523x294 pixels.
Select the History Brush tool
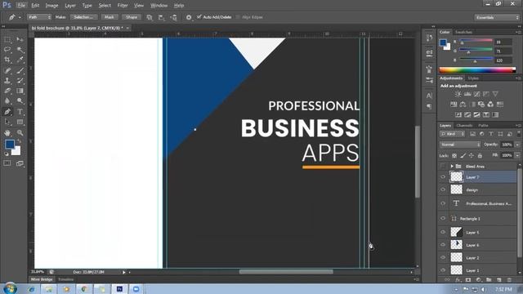(20, 81)
